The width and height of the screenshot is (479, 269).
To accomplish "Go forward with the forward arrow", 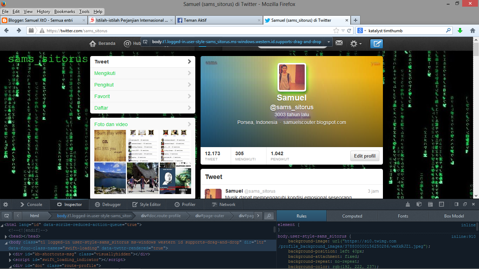I will pyautogui.click(x=19, y=31).
